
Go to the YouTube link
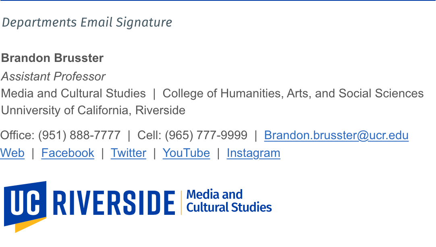[186, 153]
